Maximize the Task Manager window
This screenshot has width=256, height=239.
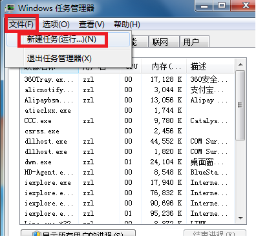coord(222,6)
